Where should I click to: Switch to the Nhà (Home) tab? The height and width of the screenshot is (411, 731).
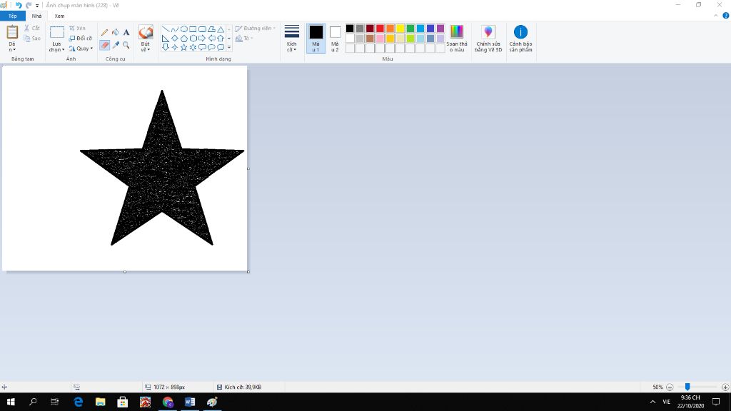[x=37, y=16]
